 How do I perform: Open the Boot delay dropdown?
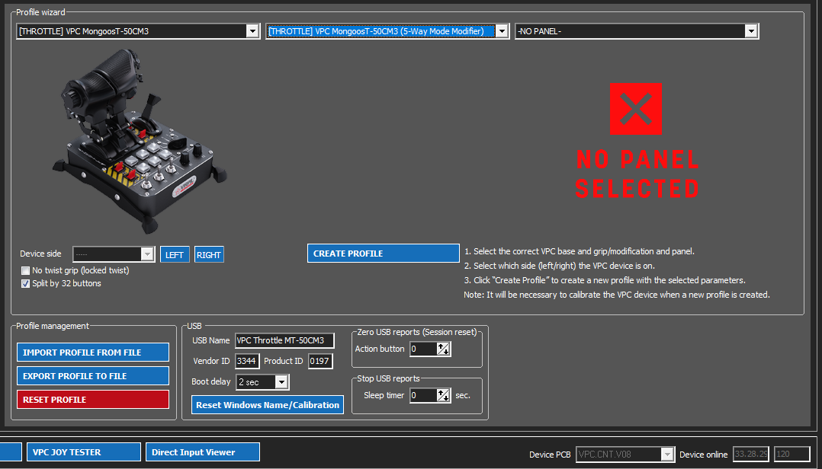(x=281, y=382)
